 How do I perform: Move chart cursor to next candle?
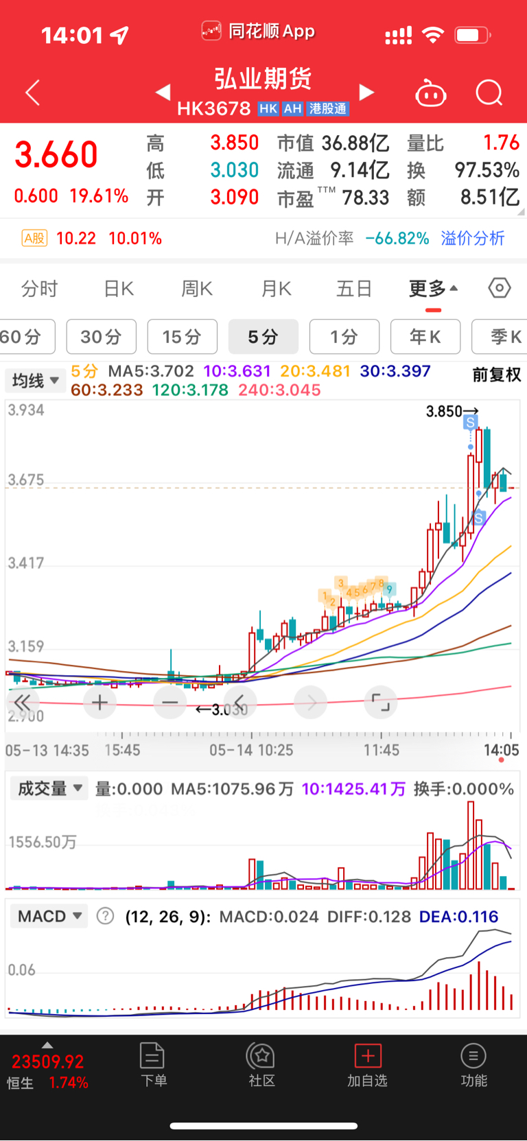tap(311, 702)
